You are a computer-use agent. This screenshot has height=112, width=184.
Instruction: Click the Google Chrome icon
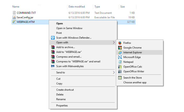pos(120,48)
